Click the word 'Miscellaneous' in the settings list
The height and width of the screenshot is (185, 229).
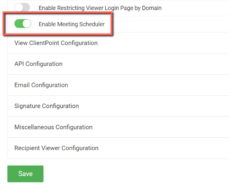point(34,127)
